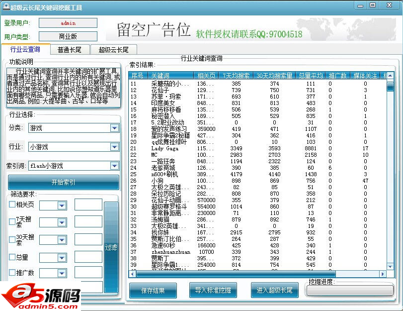Switch to the 超级云长尾 tab

[113, 50]
